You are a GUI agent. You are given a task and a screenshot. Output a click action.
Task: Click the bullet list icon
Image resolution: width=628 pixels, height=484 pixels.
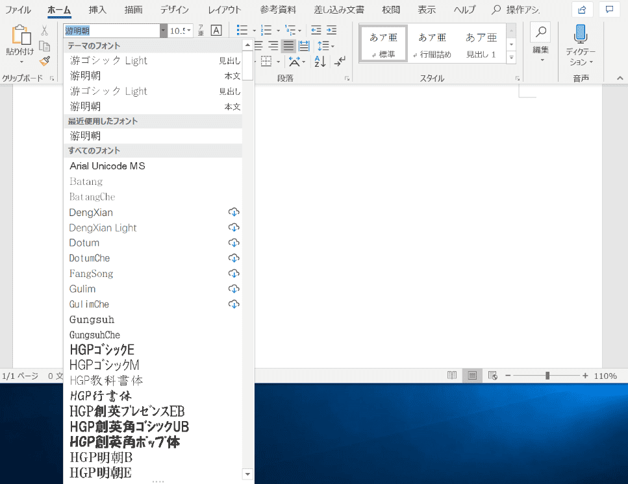point(242,30)
